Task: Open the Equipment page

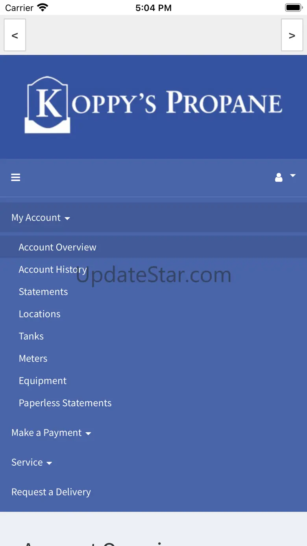Action: point(43,381)
